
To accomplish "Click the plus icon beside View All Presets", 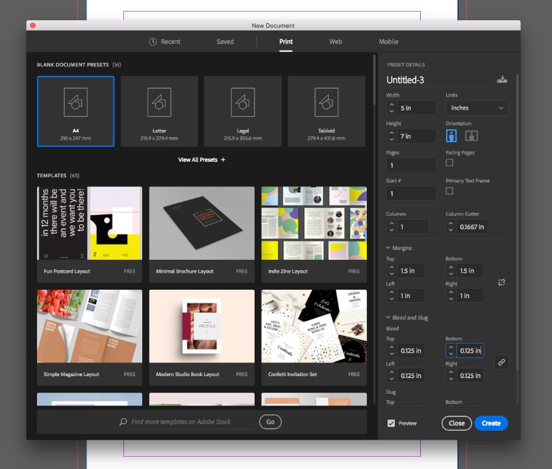I will (223, 160).
